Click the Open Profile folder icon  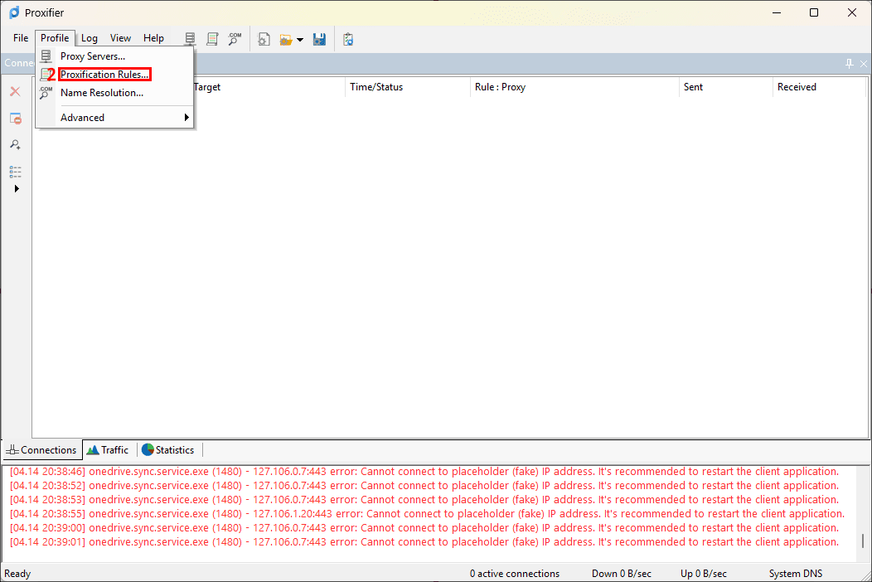pos(286,40)
